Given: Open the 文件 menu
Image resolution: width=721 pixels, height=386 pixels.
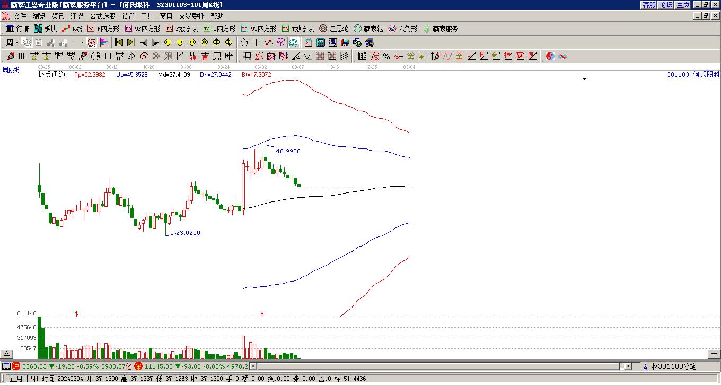Looking at the screenshot, I should click(20, 16).
